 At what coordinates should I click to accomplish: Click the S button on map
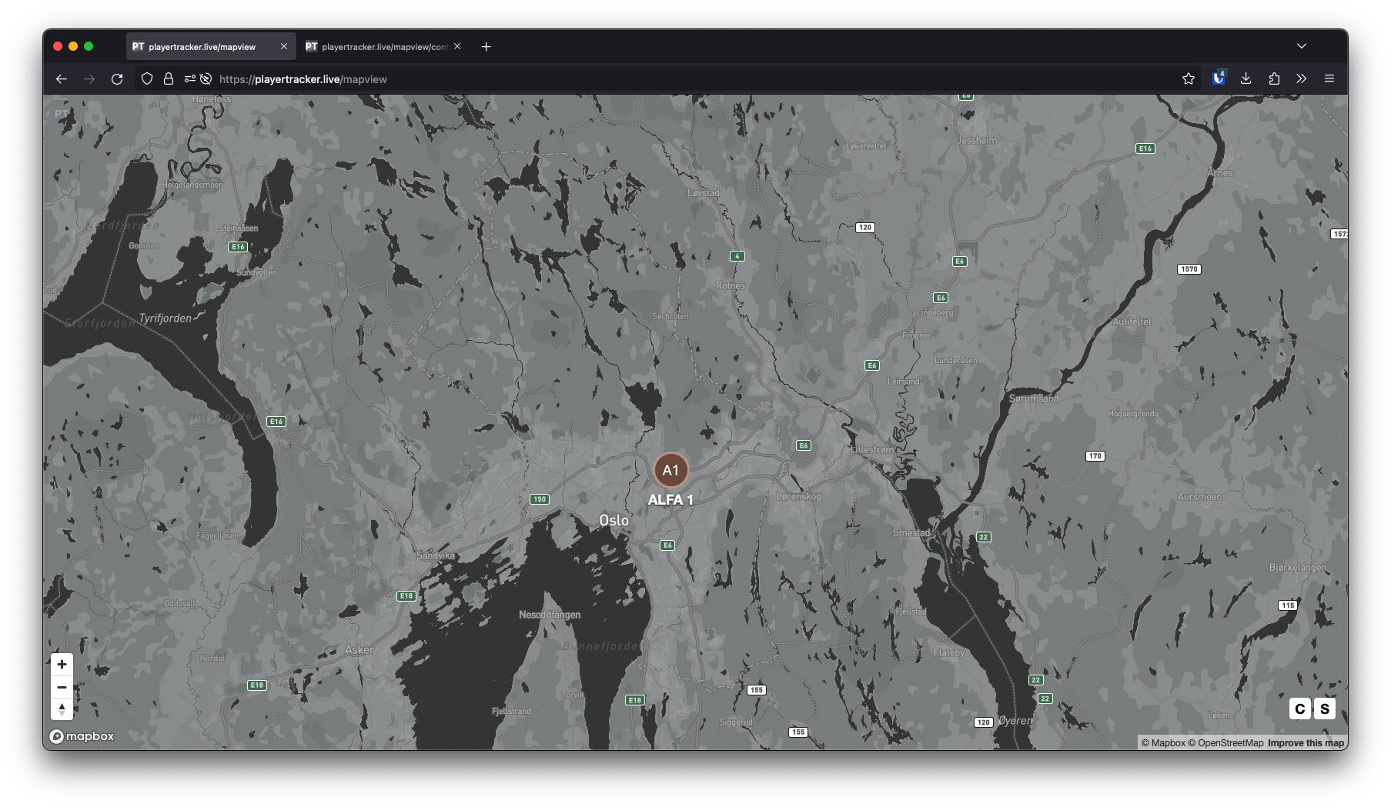click(1325, 709)
